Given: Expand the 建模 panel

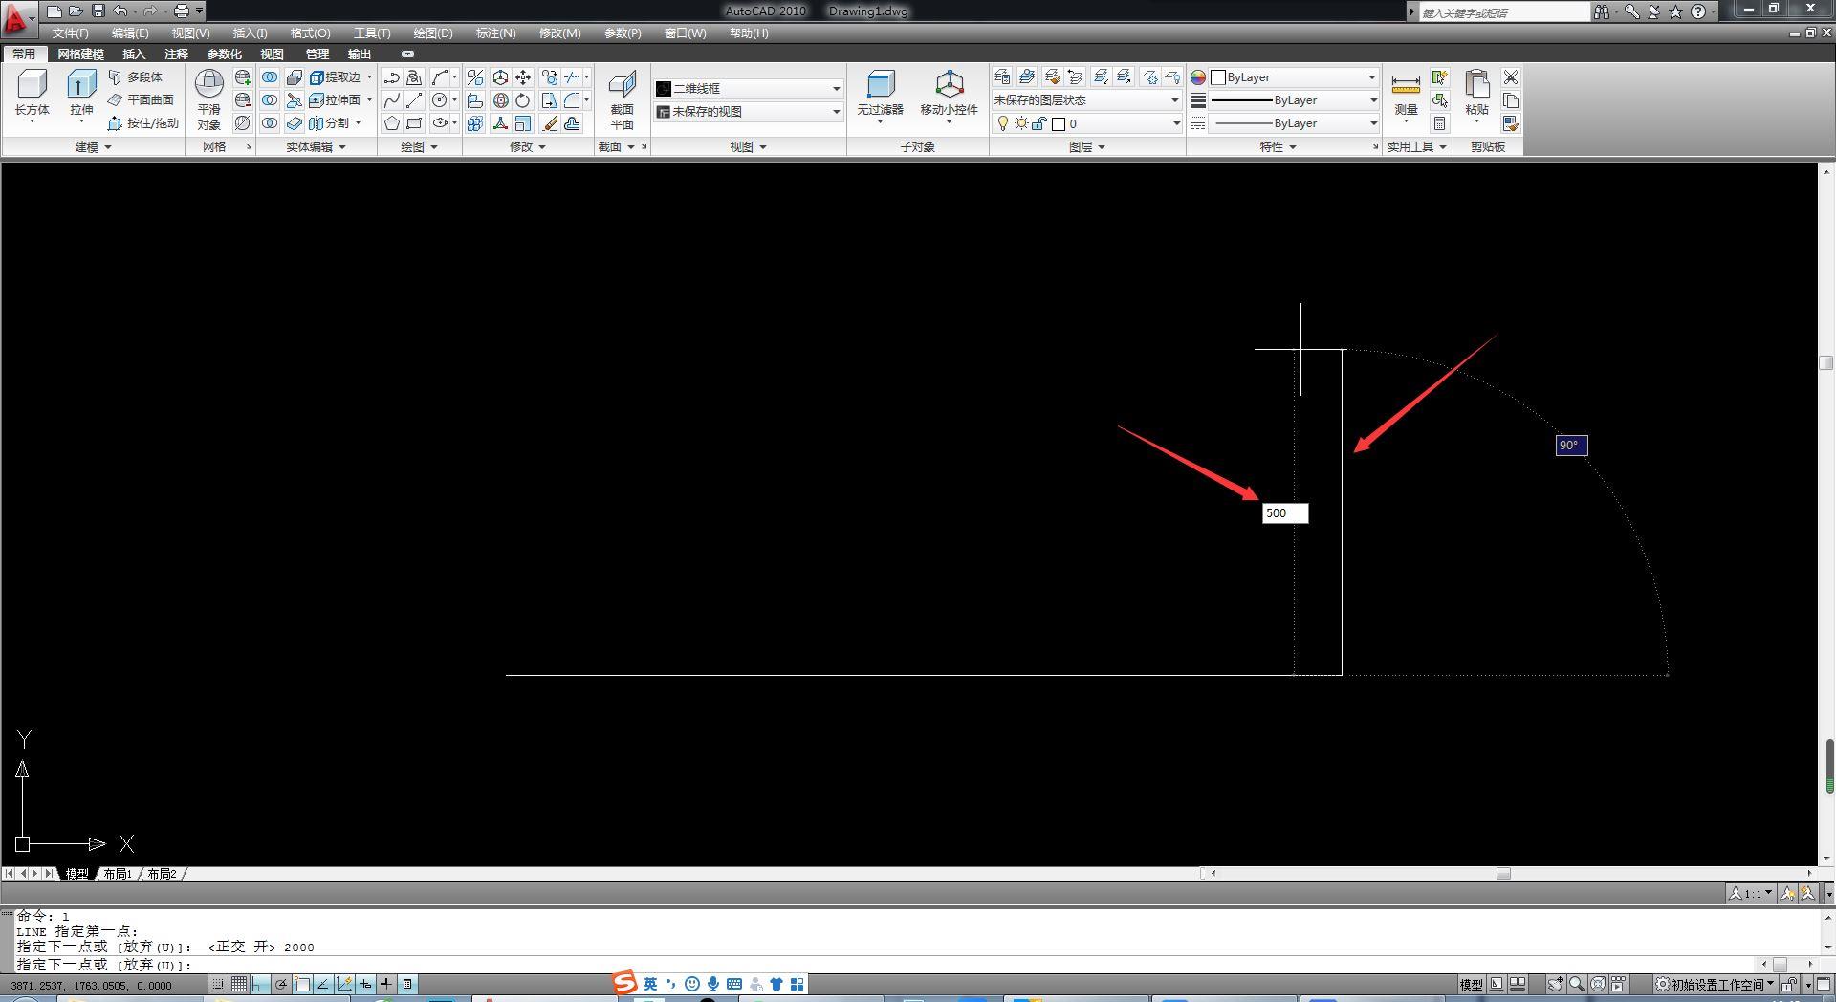Looking at the screenshot, I should click(x=93, y=146).
